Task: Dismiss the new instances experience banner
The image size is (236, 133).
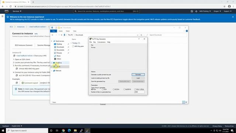Action: 233,17
